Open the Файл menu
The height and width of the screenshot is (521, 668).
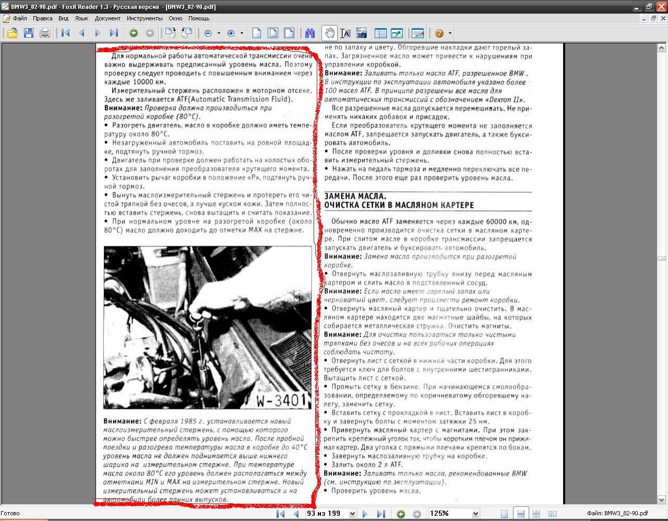pos(20,18)
